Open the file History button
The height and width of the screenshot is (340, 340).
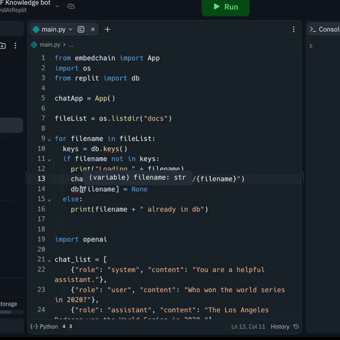point(280,326)
